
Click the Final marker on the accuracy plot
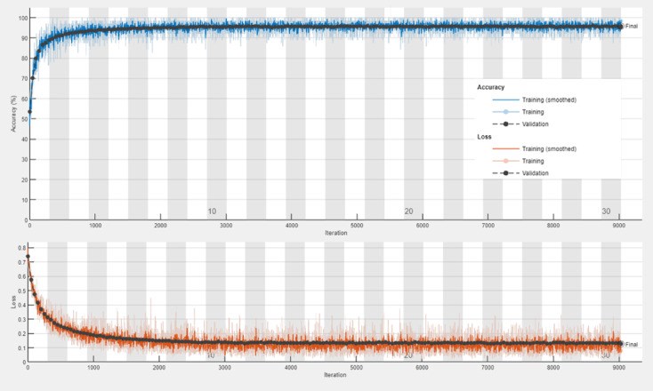pos(620,27)
